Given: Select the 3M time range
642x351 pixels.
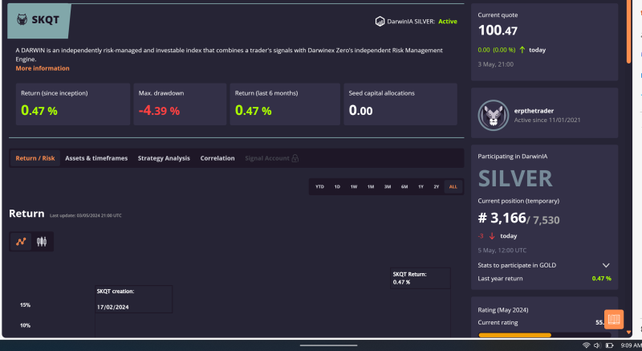Looking at the screenshot, I should coord(388,187).
